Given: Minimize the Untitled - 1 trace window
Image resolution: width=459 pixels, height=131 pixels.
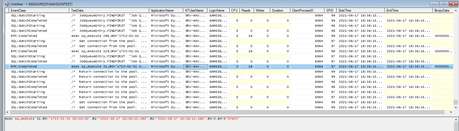Looking at the screenshot, I should tap(434, 4).
